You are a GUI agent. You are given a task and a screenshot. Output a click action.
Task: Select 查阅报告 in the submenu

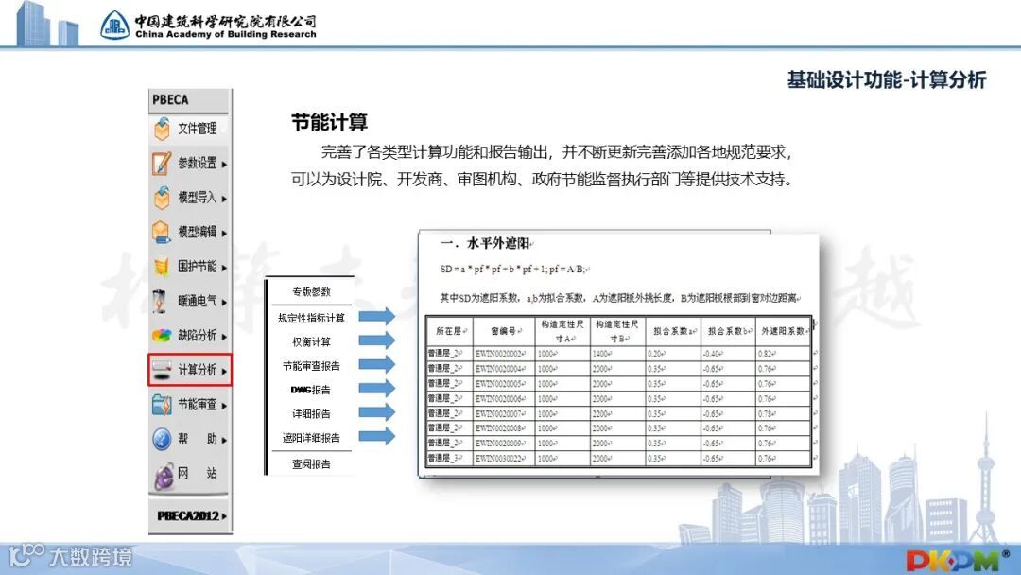tap(311, 464)
